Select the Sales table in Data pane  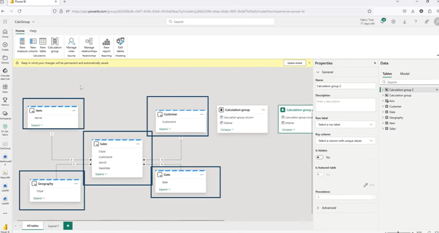[392, 129]
